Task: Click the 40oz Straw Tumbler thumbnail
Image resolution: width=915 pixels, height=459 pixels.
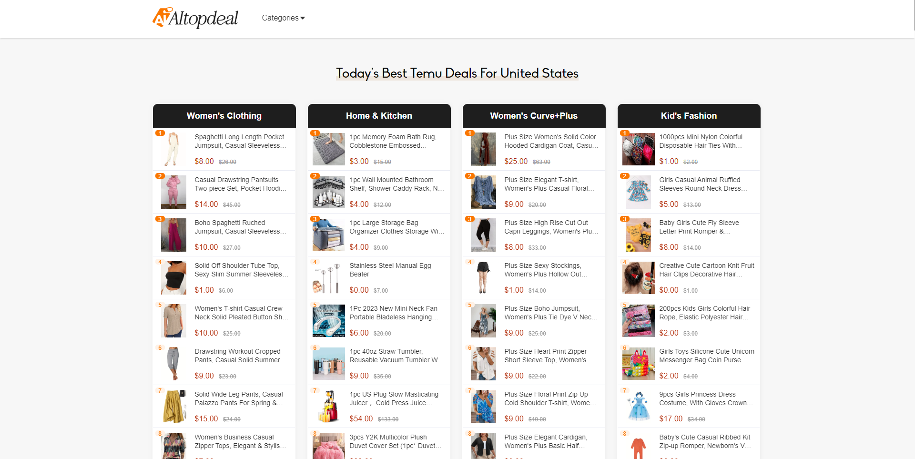Action: coord(328,364)
